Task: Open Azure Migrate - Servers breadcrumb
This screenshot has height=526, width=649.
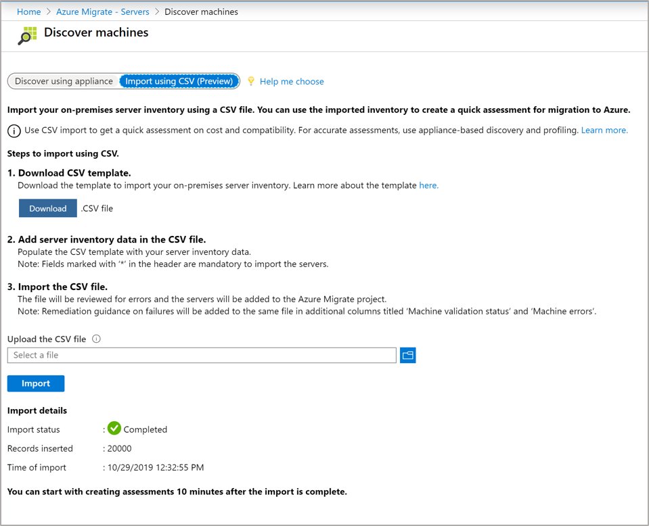Action: click(x=103, y=11)
